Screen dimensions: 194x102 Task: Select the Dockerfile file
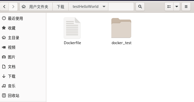click(72, 31)
